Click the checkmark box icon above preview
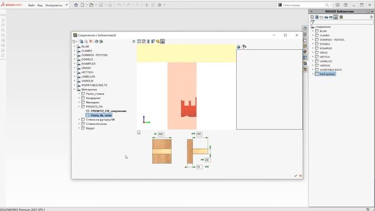375x211 pixels. pyautogui.click(x=144, y=42)
